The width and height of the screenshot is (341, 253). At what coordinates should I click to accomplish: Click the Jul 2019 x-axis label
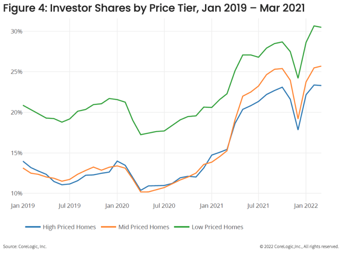(x=70, y=206)
